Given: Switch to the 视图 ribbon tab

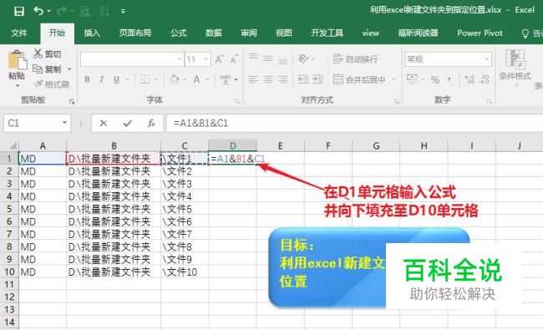Looking at the screenshot, I should click(x=284, y=33).
